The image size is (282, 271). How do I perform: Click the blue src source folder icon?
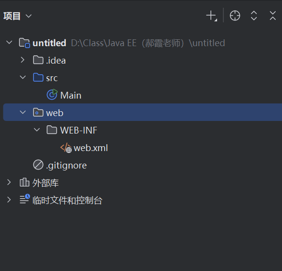[38, 77]
